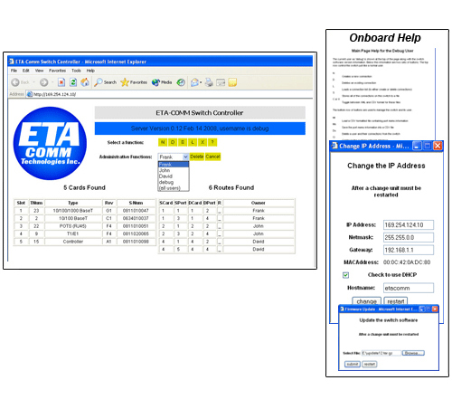Click the Edit page toolbar icon

[221, 82]
